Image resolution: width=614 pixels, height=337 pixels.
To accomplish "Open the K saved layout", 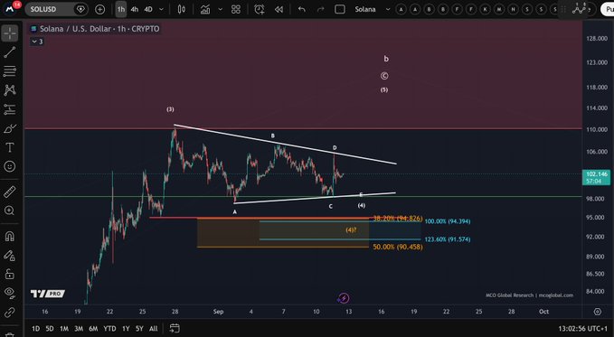I will (486, 9).
